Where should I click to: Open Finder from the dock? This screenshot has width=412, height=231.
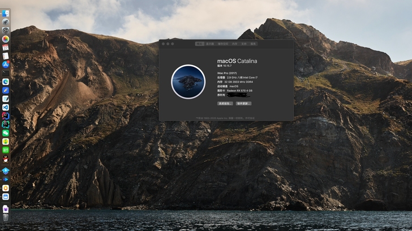(6, 14)
